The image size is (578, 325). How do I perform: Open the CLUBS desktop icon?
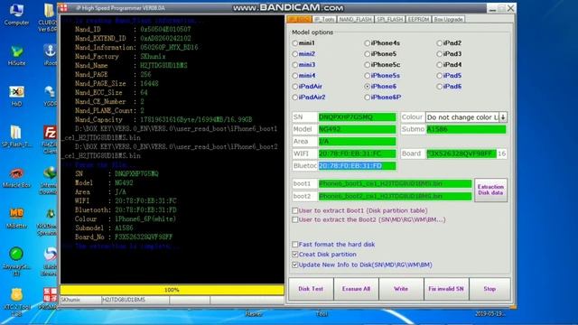48,17
